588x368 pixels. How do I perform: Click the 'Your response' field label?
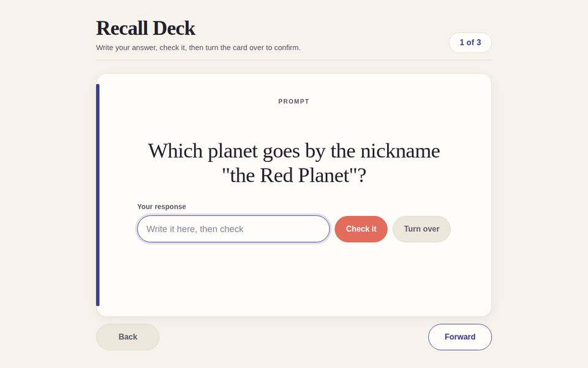tap(162, 207)
